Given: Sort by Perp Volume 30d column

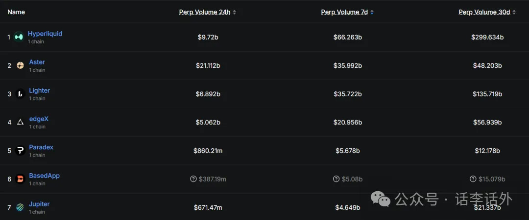Looking at the screenshot, I should pyautogui.click(x=484, y=12).
